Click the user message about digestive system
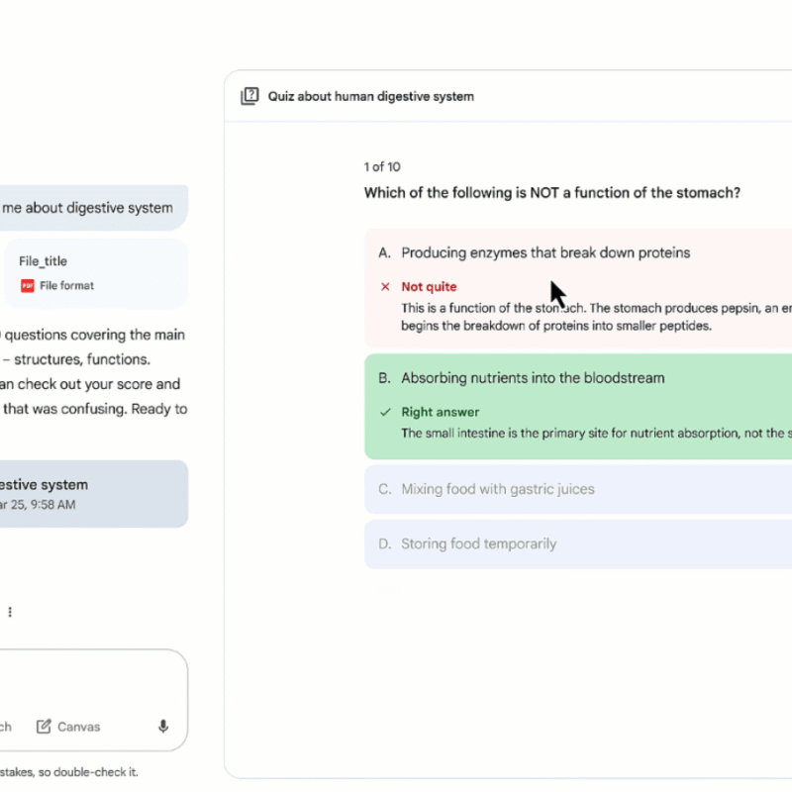This screenshot has width=792, height=792. (94, 208)
